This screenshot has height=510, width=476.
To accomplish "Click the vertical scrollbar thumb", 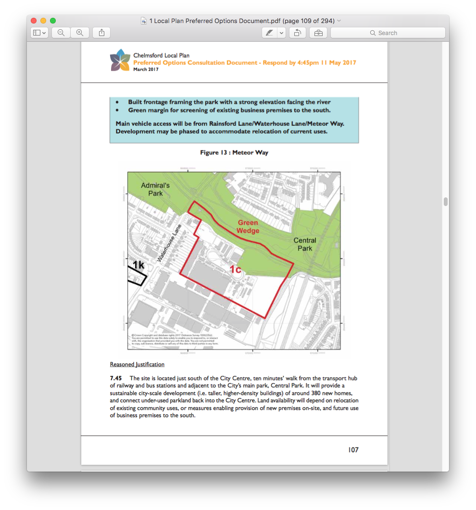I will 445,202.
